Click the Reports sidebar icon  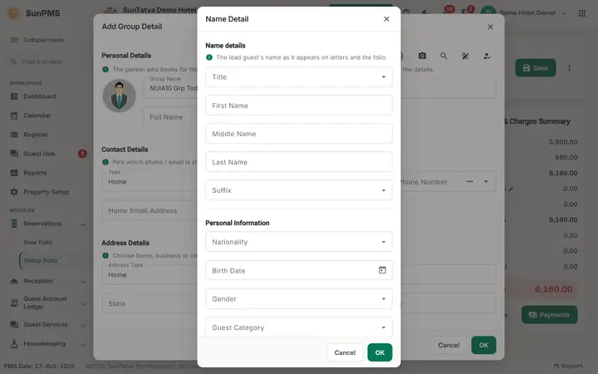coord(14,173)
